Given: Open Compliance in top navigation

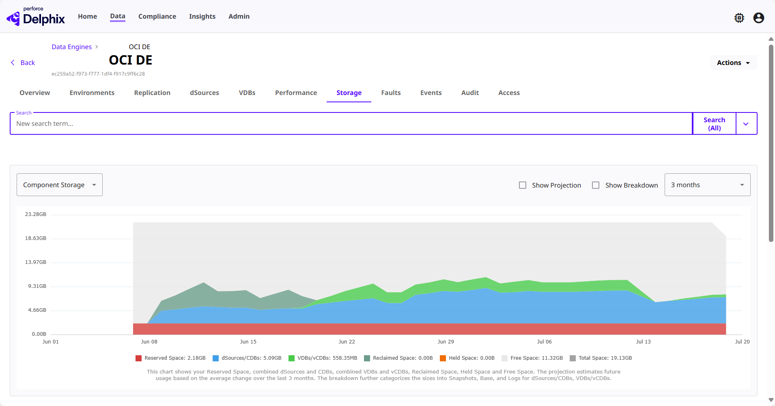Looking at the screenshot, I should tap(157, 16).
